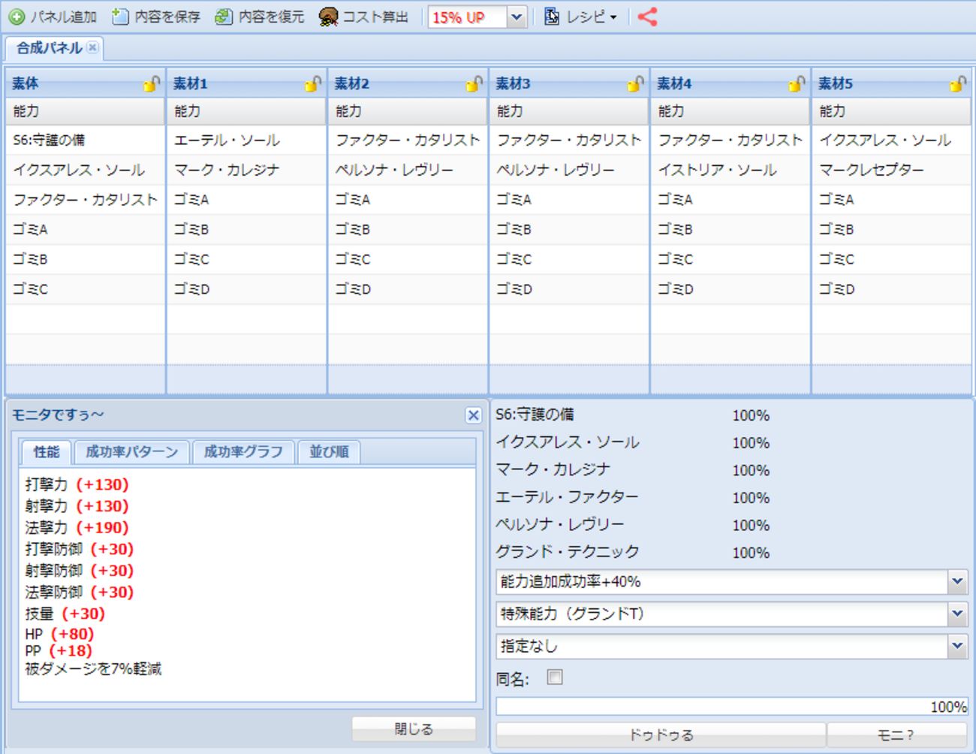Open the 能力追加成功率+40% dropdown
The image size is (976, 754).
pyautogui.click(x=957, y=582)
